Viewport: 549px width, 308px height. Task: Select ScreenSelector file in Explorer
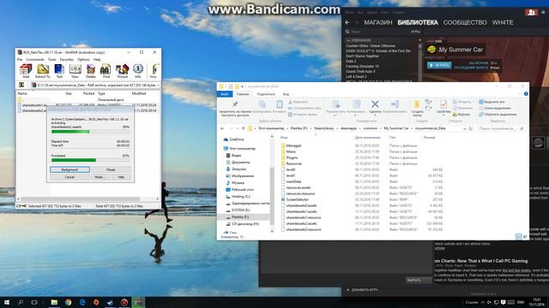click(298, 199)
